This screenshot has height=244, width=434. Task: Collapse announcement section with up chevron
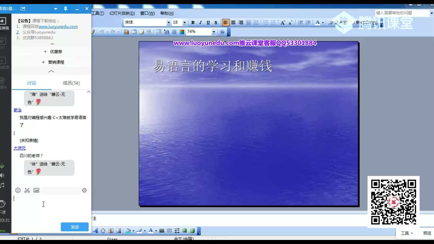click(51, 72)
